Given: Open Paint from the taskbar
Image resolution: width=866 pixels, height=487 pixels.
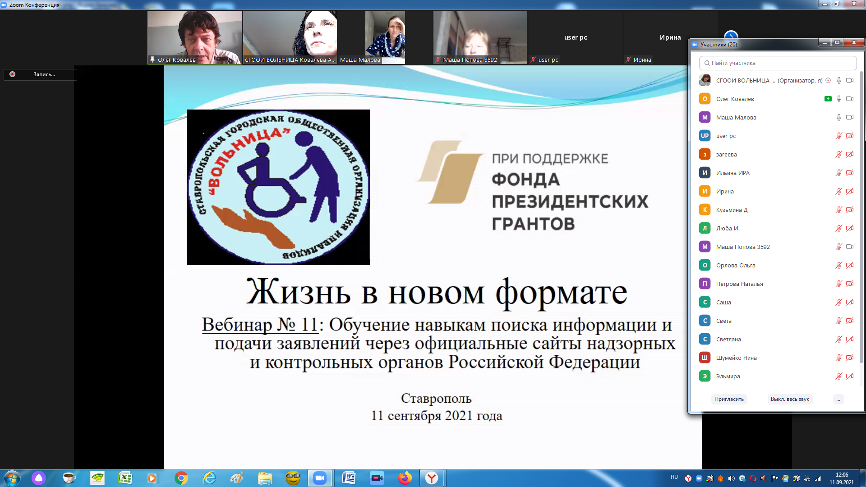Looking at the screenshot, I should (x=237, y=478).
